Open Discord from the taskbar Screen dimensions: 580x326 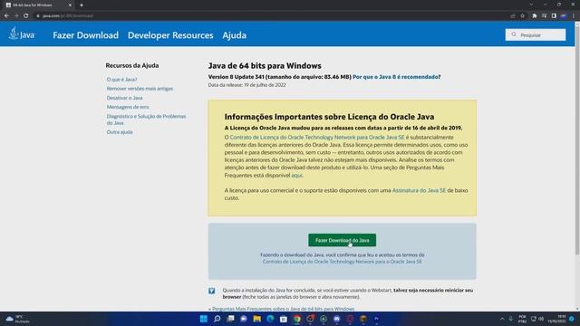point(336,319)
